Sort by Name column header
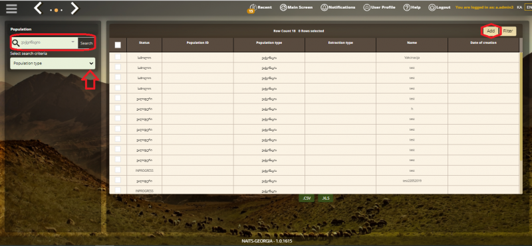 412,44
